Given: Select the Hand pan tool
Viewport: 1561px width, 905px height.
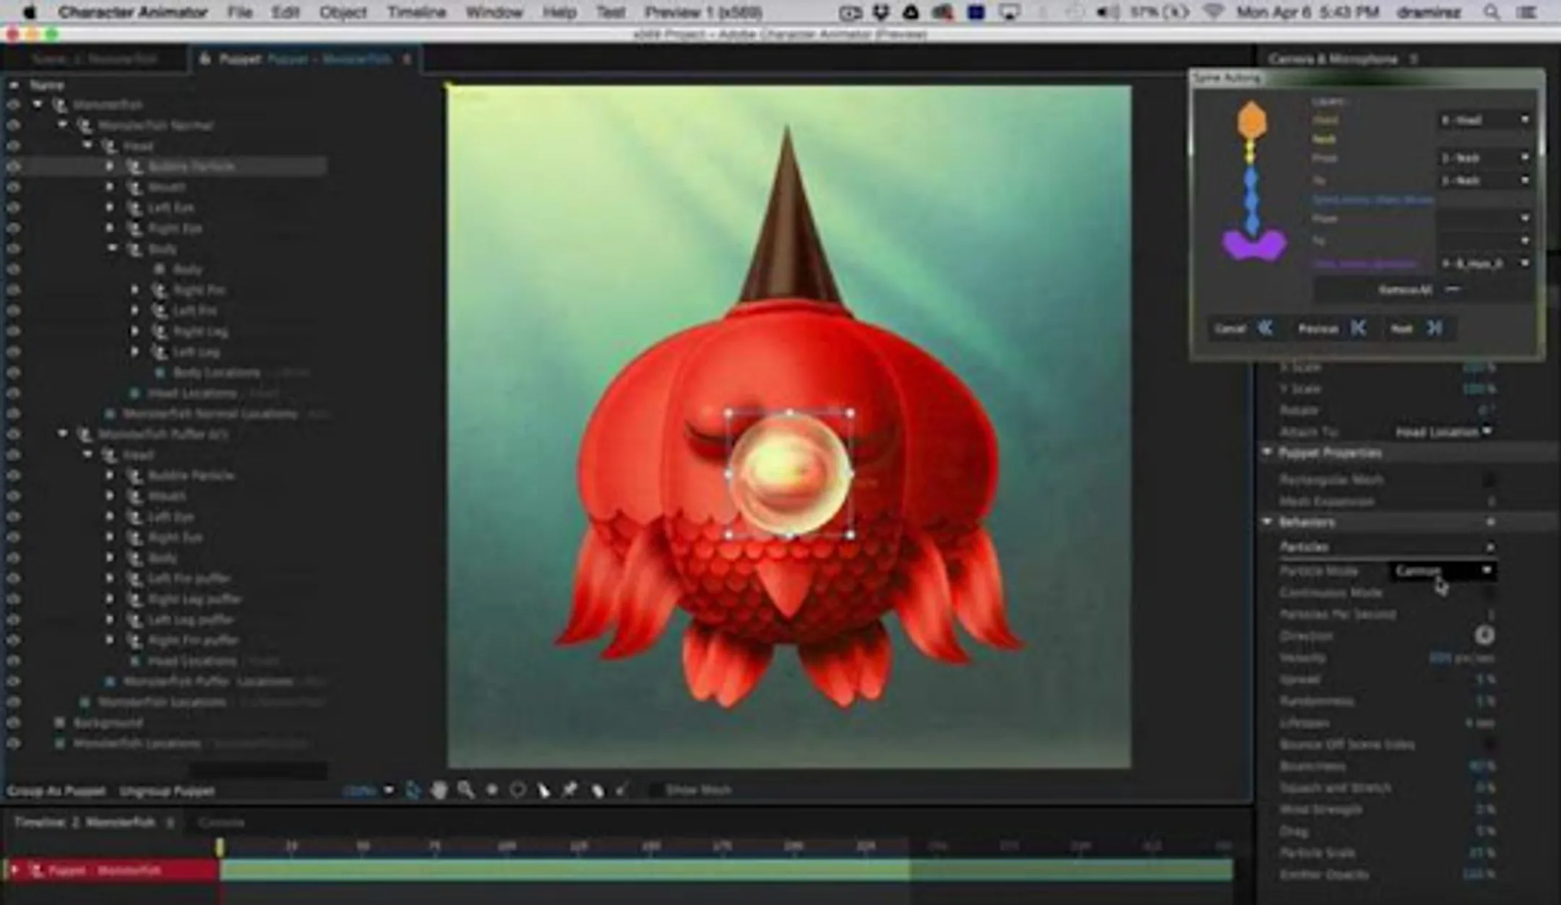Looking at the screenshot, I should pos(439,790).
